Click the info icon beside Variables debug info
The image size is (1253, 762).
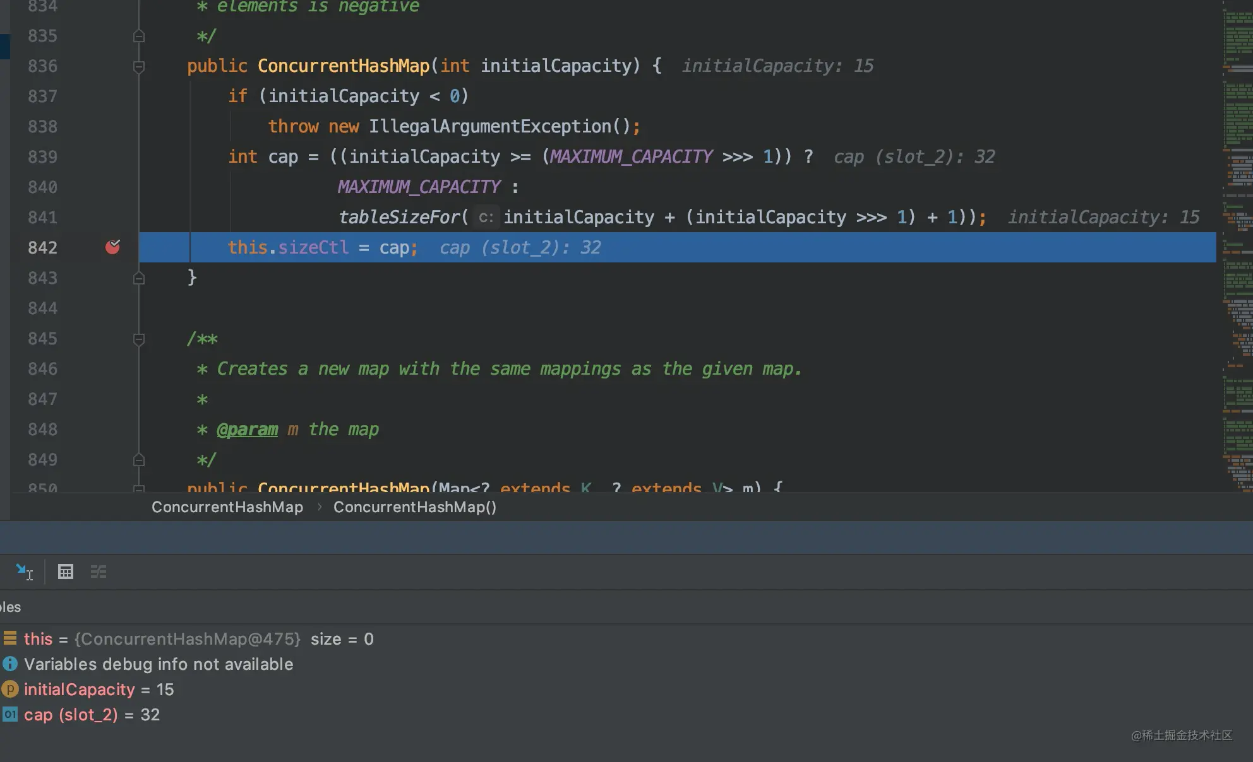click(x=10, y=664)
